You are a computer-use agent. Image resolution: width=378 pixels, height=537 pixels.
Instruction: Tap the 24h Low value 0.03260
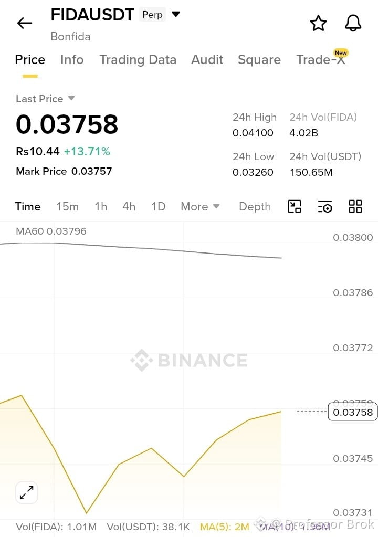pos(253,172)
